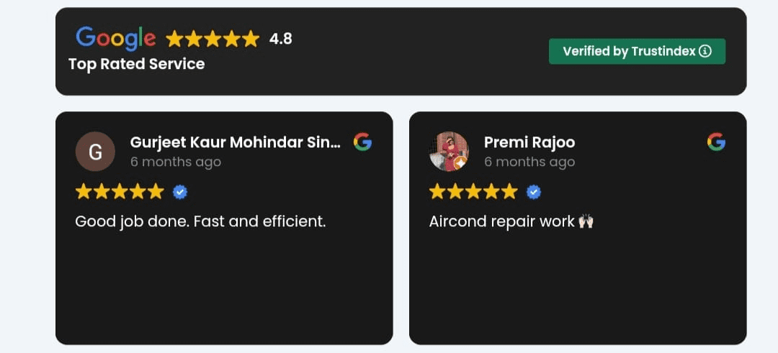Click the header's five gold stars

tap(213, 39)
